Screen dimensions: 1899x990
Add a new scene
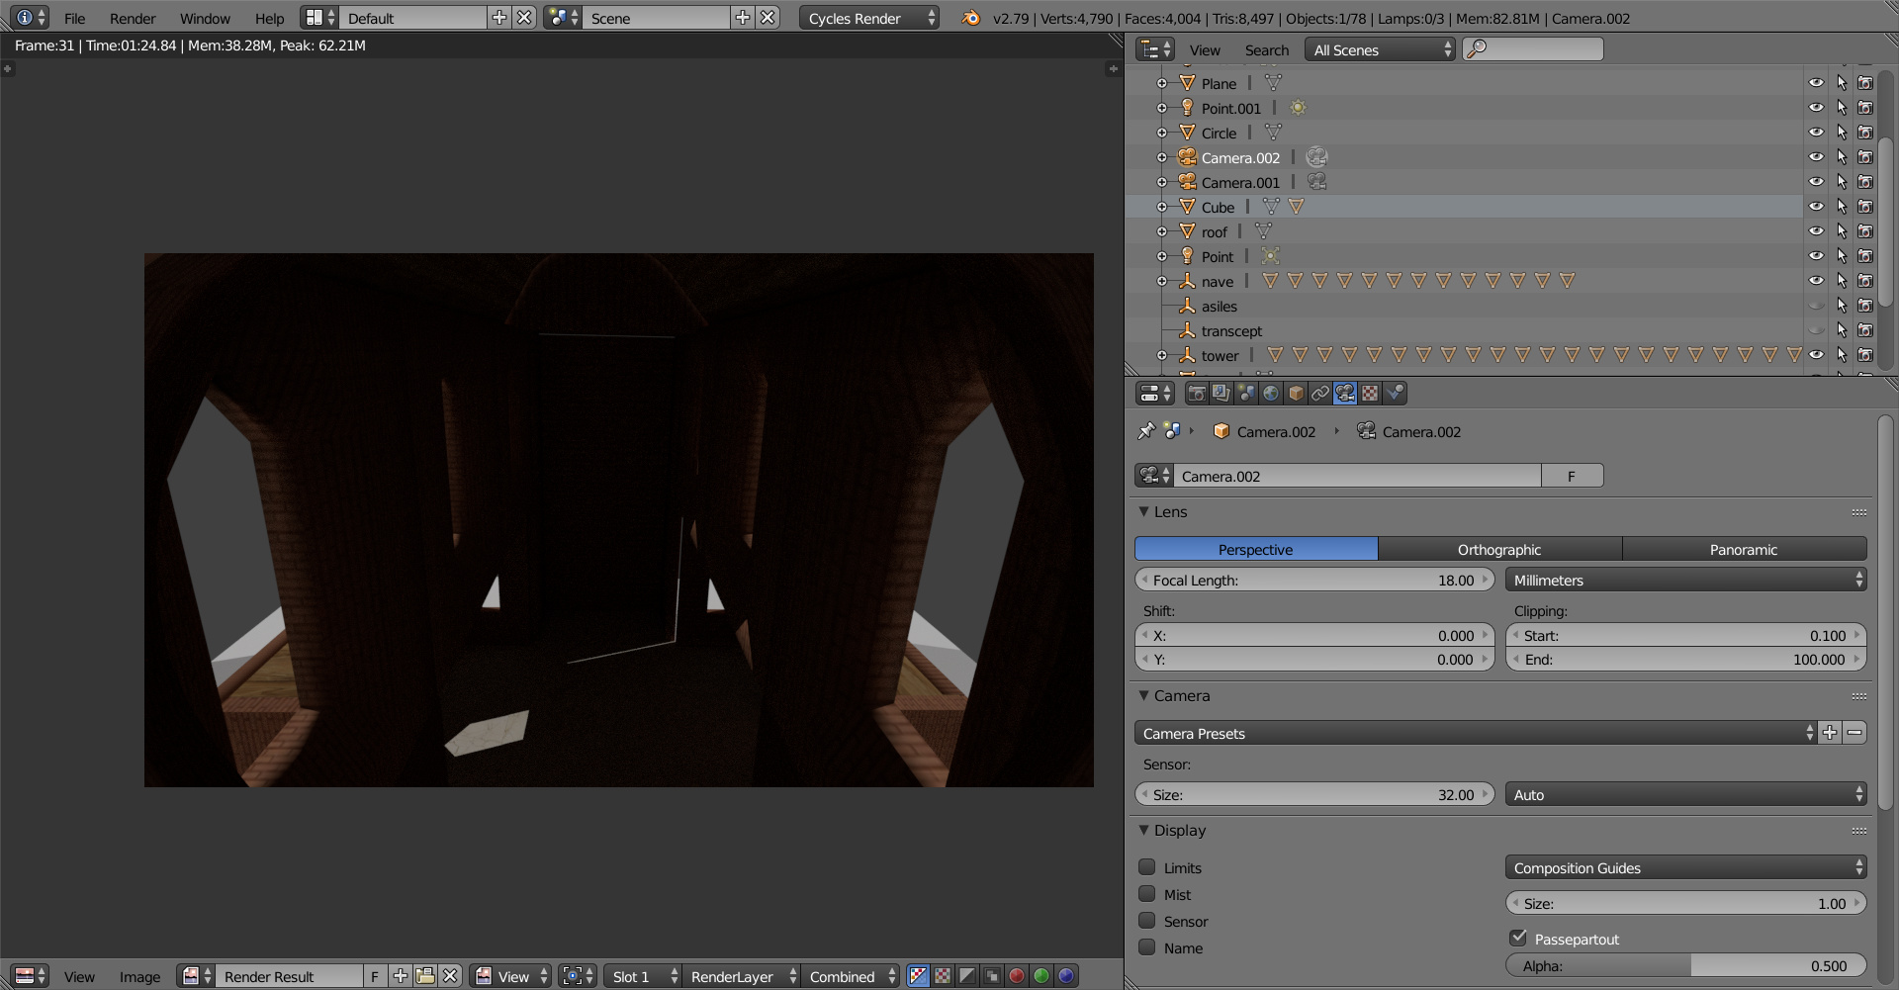(742, 18)
